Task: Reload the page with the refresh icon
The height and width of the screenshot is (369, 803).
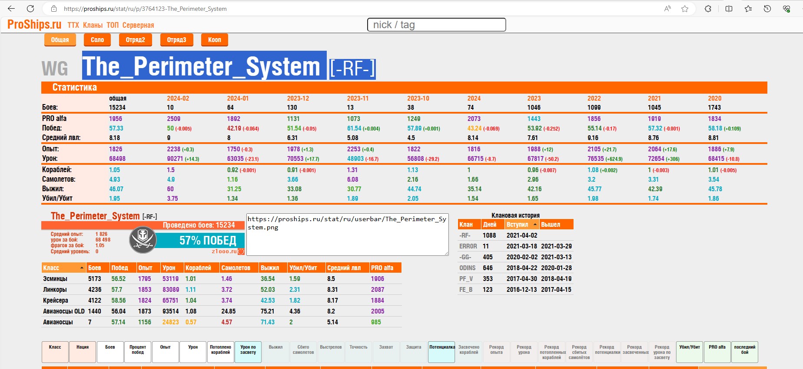Action: [30, 8]
